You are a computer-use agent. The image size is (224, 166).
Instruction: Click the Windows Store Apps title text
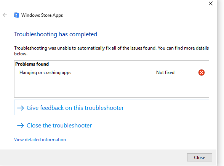tap(42, 15)
